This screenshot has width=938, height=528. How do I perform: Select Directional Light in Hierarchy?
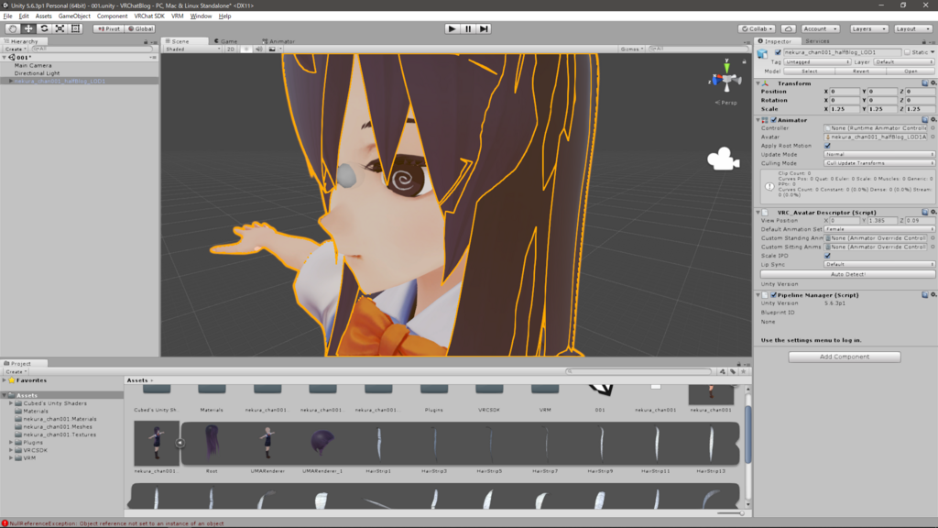tap(37, 73)
